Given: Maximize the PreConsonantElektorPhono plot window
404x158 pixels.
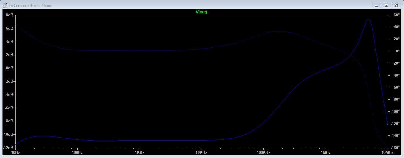Looking at the screenshot, I should tap(386, 5).
